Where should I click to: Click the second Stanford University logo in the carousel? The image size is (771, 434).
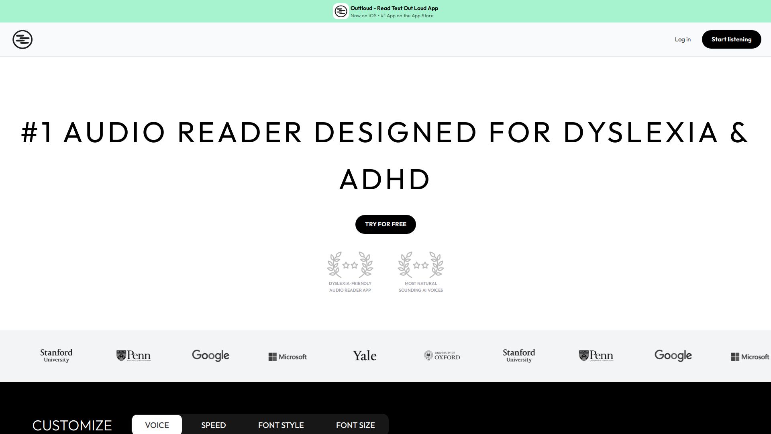tap(519, 356)
